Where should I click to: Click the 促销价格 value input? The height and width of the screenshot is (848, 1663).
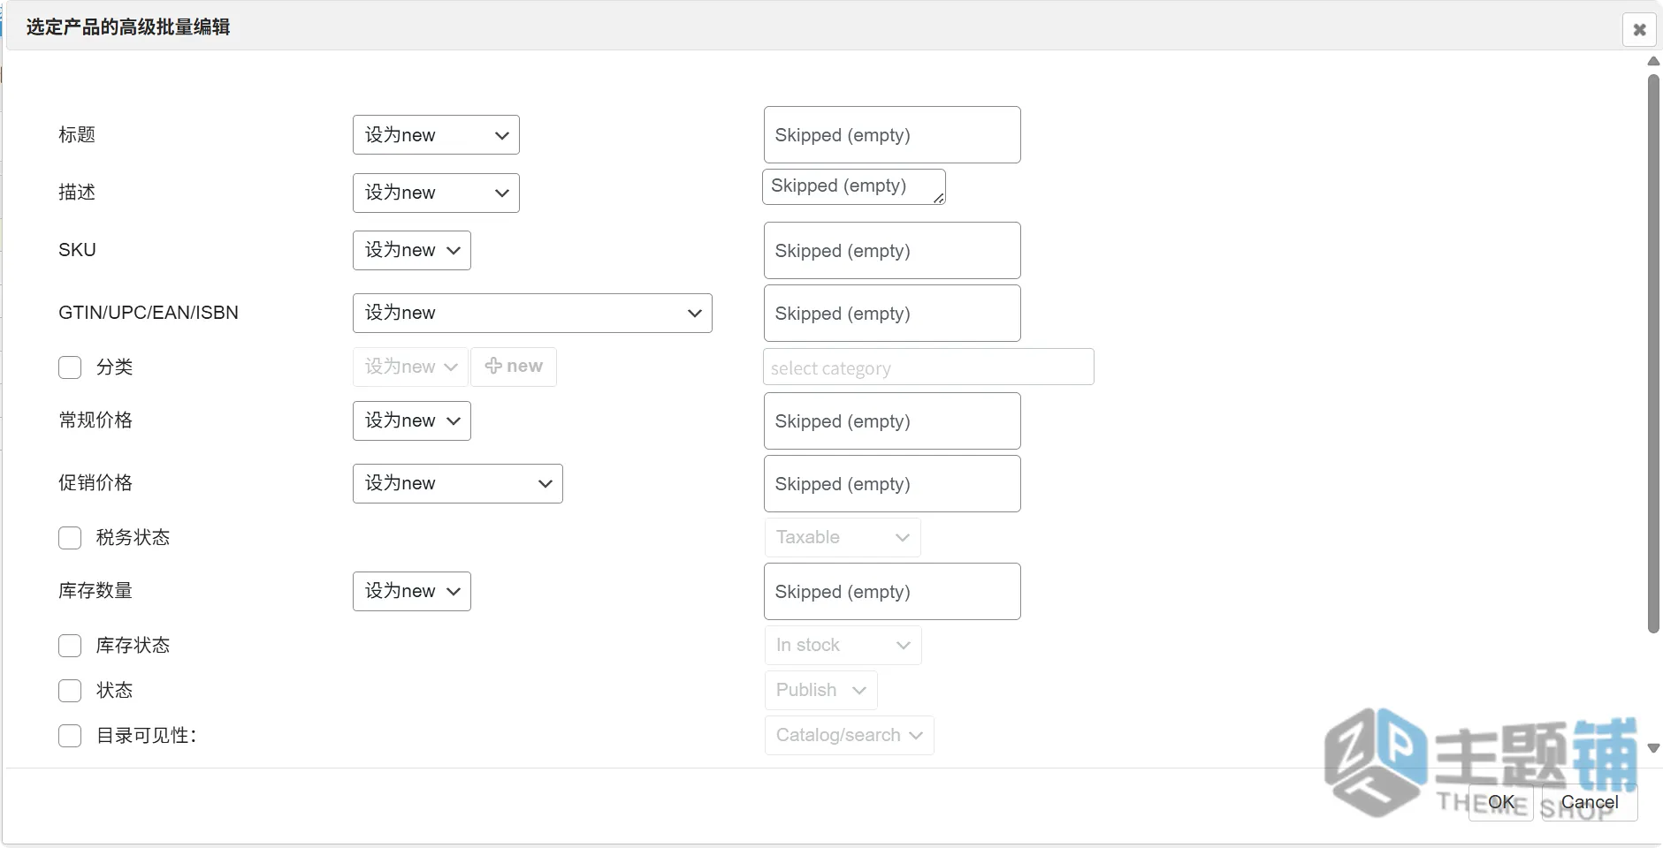coord(892,484)
